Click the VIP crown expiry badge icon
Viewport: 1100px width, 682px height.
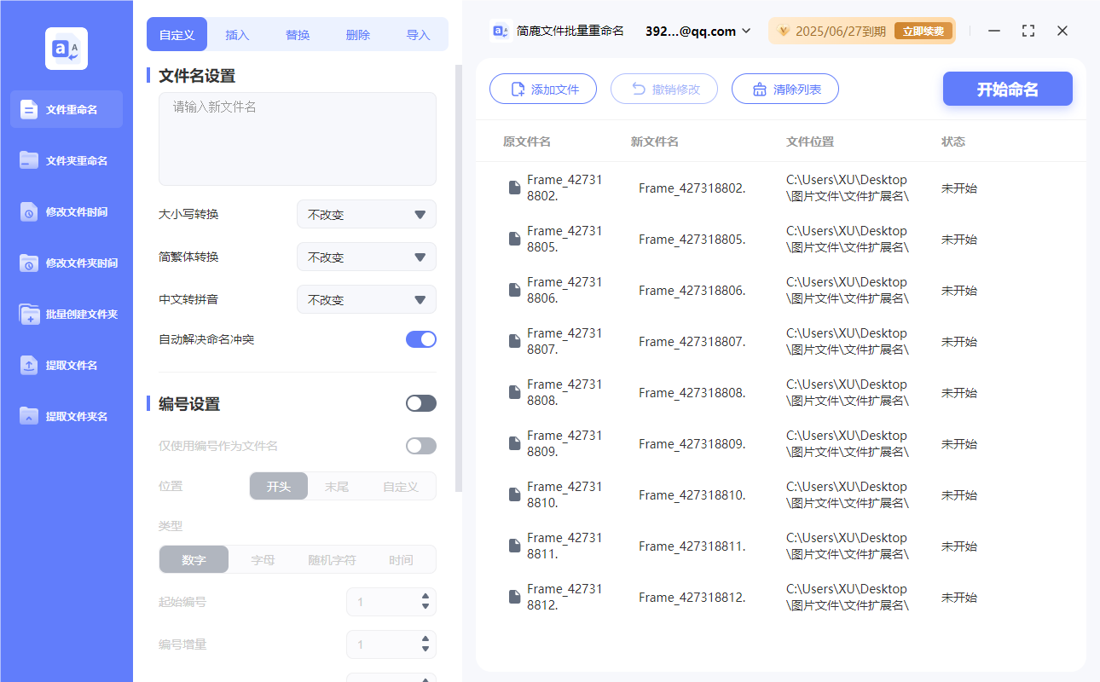pyautogui.click(x=783, y=30)
